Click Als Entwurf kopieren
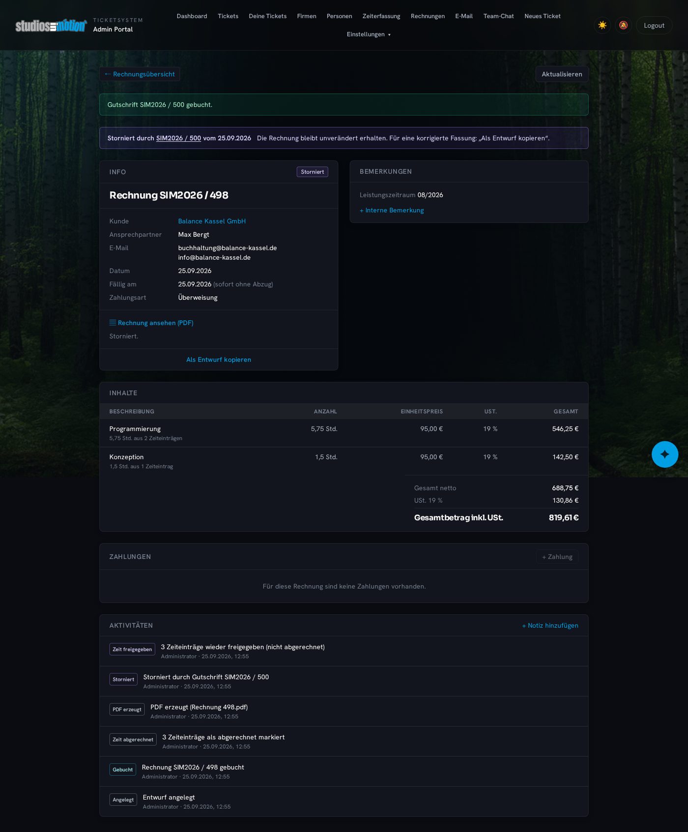Image resolution: width=688 pixels, height=832 pixels. [219, 360]
